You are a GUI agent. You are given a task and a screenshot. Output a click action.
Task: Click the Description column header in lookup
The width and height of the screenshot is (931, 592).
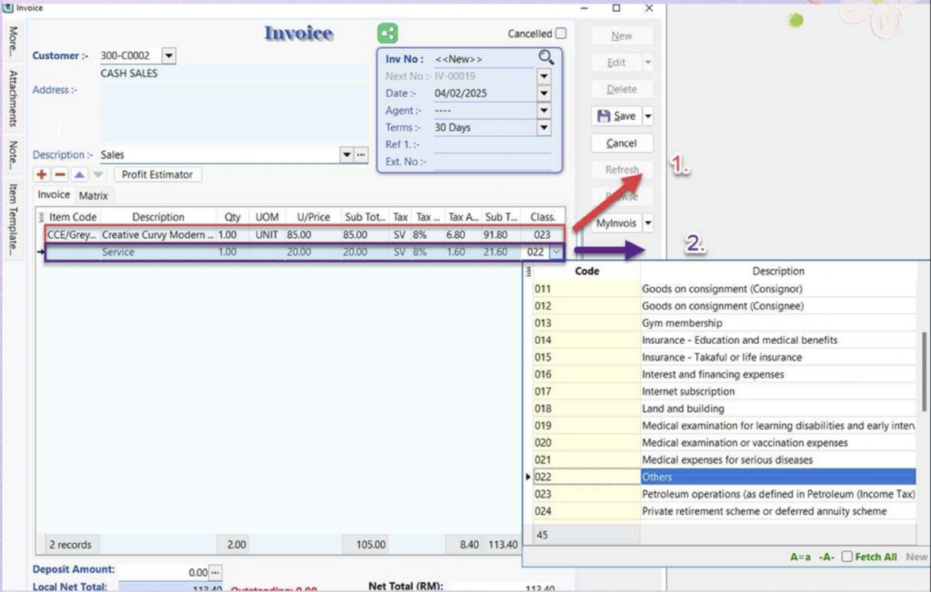coord(778,271)
